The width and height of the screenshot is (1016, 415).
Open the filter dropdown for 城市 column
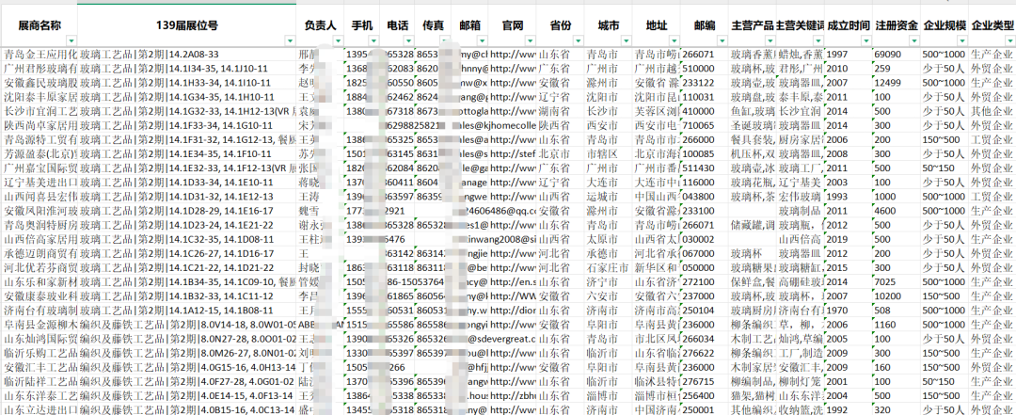(627, 40)
